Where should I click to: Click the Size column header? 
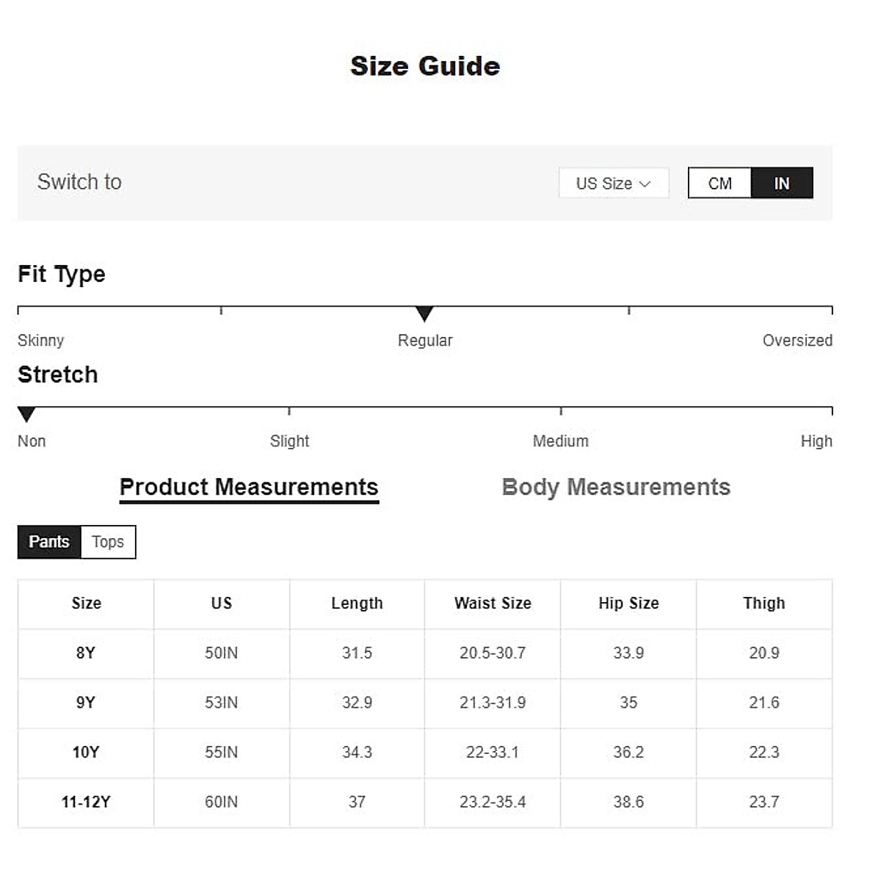(86, 603)
